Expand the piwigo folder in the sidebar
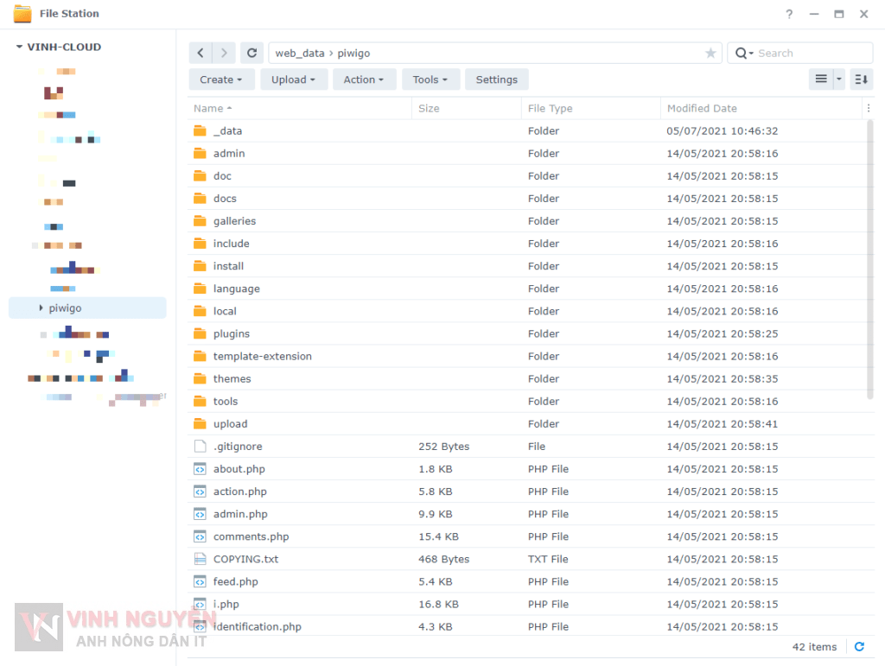The width and height of the screenshot is (885, 666). pyautogui.click(x=39, y=308)
